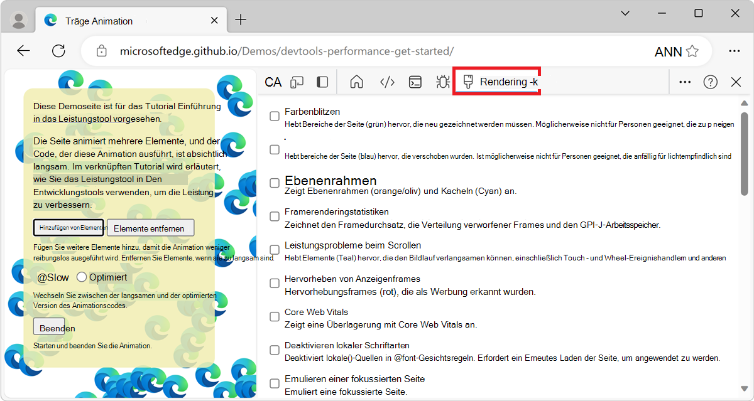Open the Edge settings ellipsis menu
The width and height of the screenshot is (754, 401).
pos(734,51)
